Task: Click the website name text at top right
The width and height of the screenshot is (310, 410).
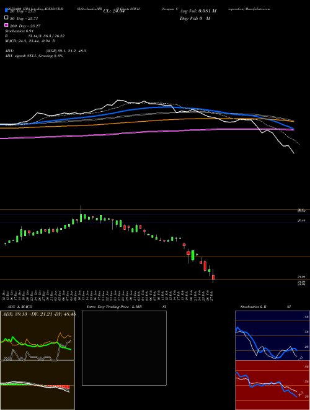Action: coord(259,9)
